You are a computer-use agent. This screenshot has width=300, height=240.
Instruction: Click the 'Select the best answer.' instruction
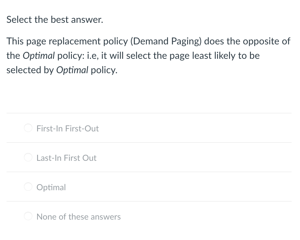[55, 20]
